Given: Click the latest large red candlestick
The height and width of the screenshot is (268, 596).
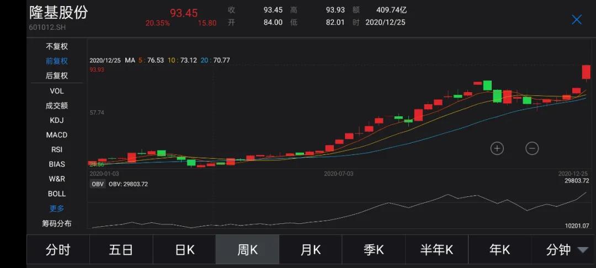Looking at the screenshot, I should pos(587,72).
